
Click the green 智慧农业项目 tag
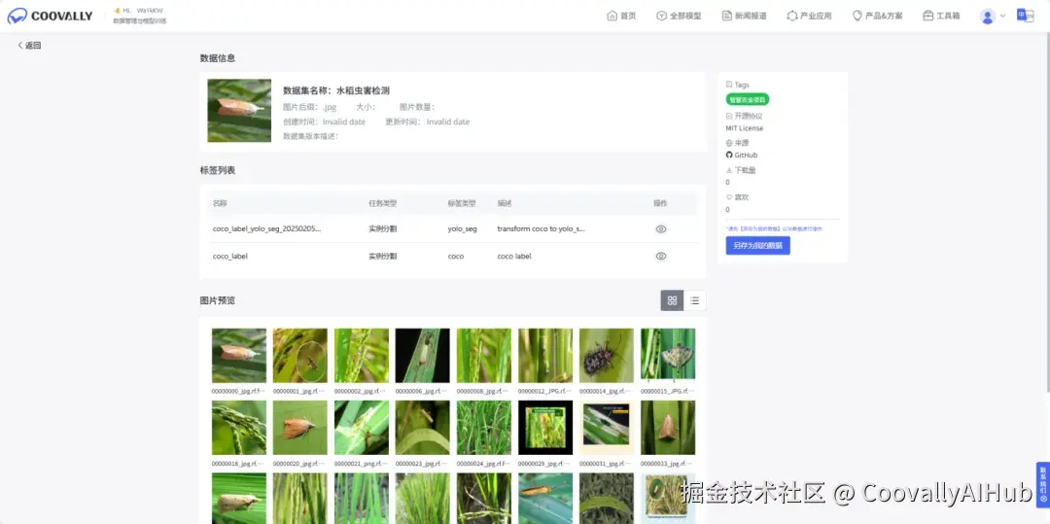click(x=748, y=100)
